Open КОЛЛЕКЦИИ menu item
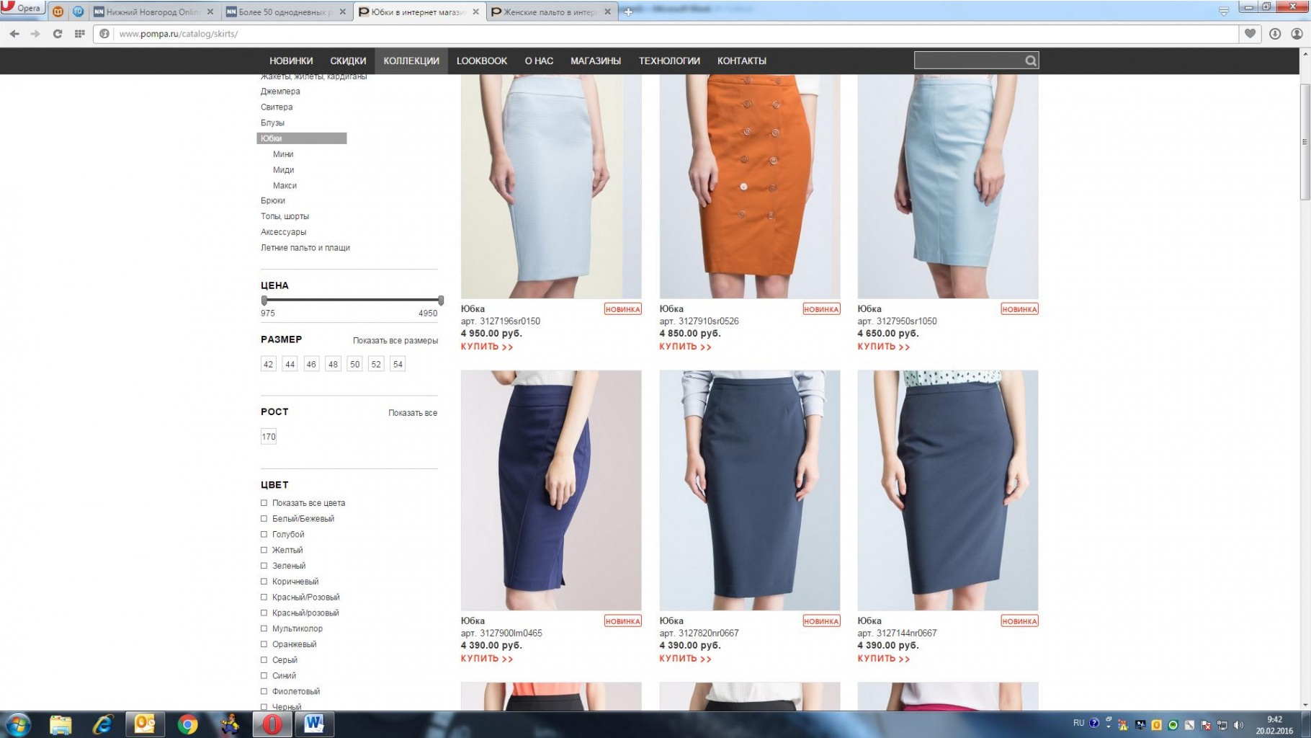The height and width of the screenshot is (738, 1311). pyautogui.click(x=411, y=61)
